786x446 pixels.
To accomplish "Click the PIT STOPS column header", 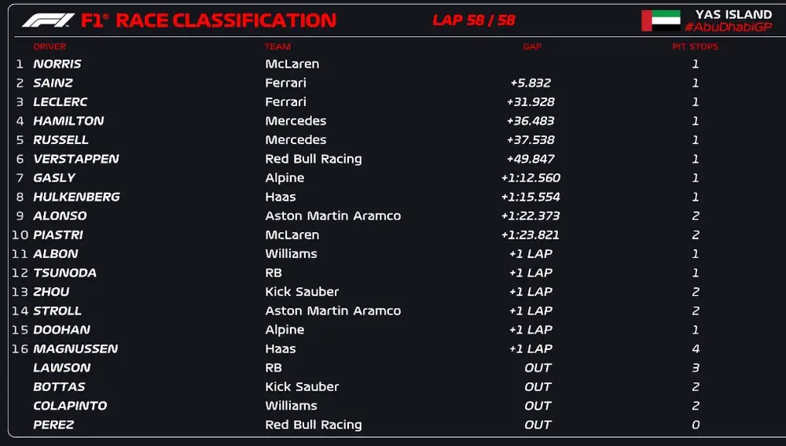I will click(x=695, y=46).
